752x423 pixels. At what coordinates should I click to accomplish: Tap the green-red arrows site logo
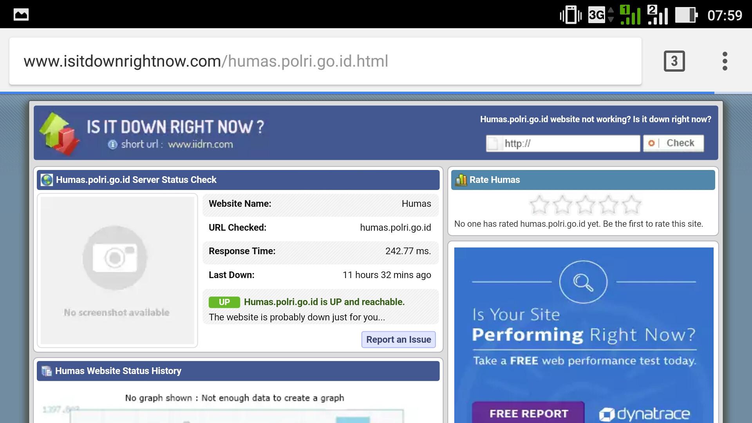pos(59,133)
